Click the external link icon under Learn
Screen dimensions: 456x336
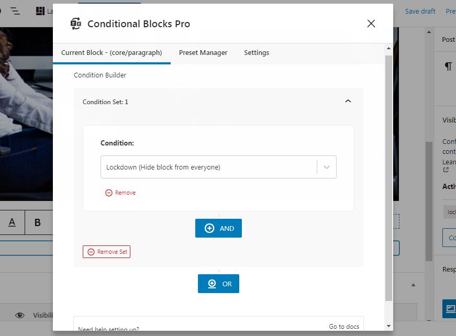pyautogui.click(x=446, y=170)
